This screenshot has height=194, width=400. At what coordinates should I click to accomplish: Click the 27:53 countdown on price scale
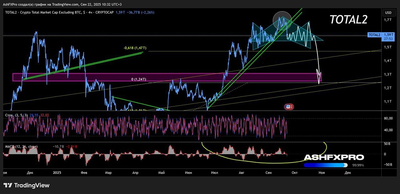388,39
